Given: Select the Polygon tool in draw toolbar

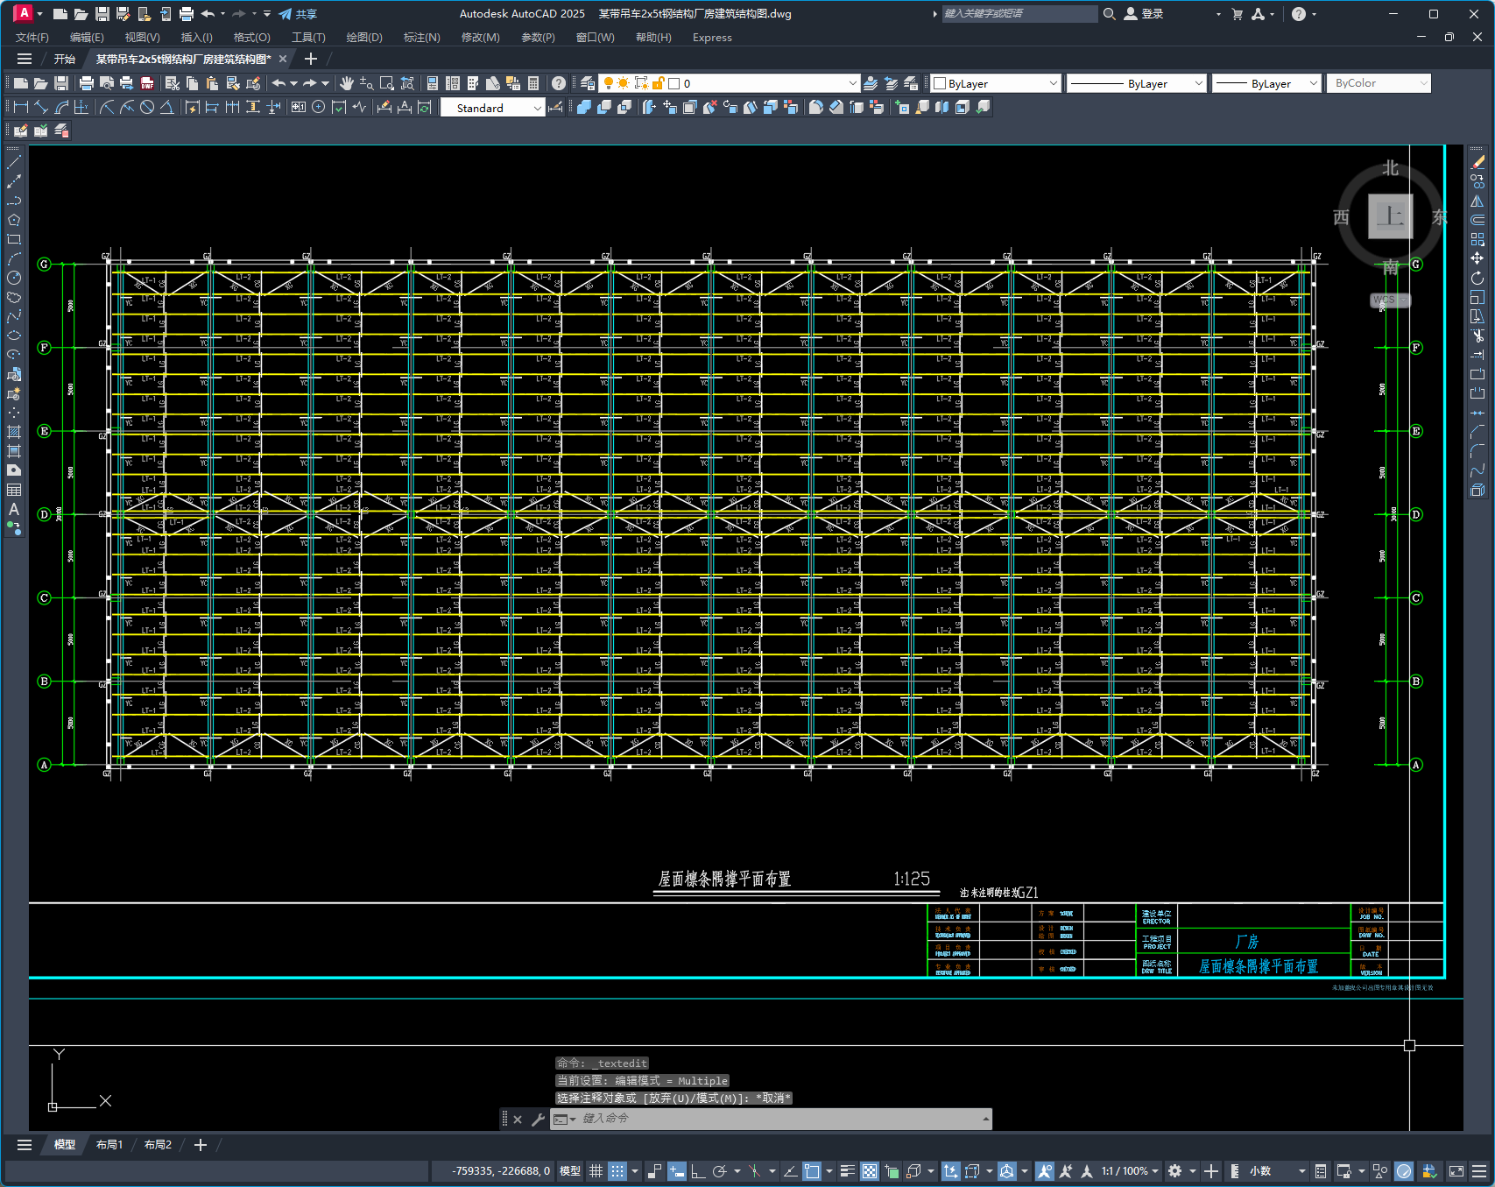Looking at the screenshot, I should tap(14, 220).
